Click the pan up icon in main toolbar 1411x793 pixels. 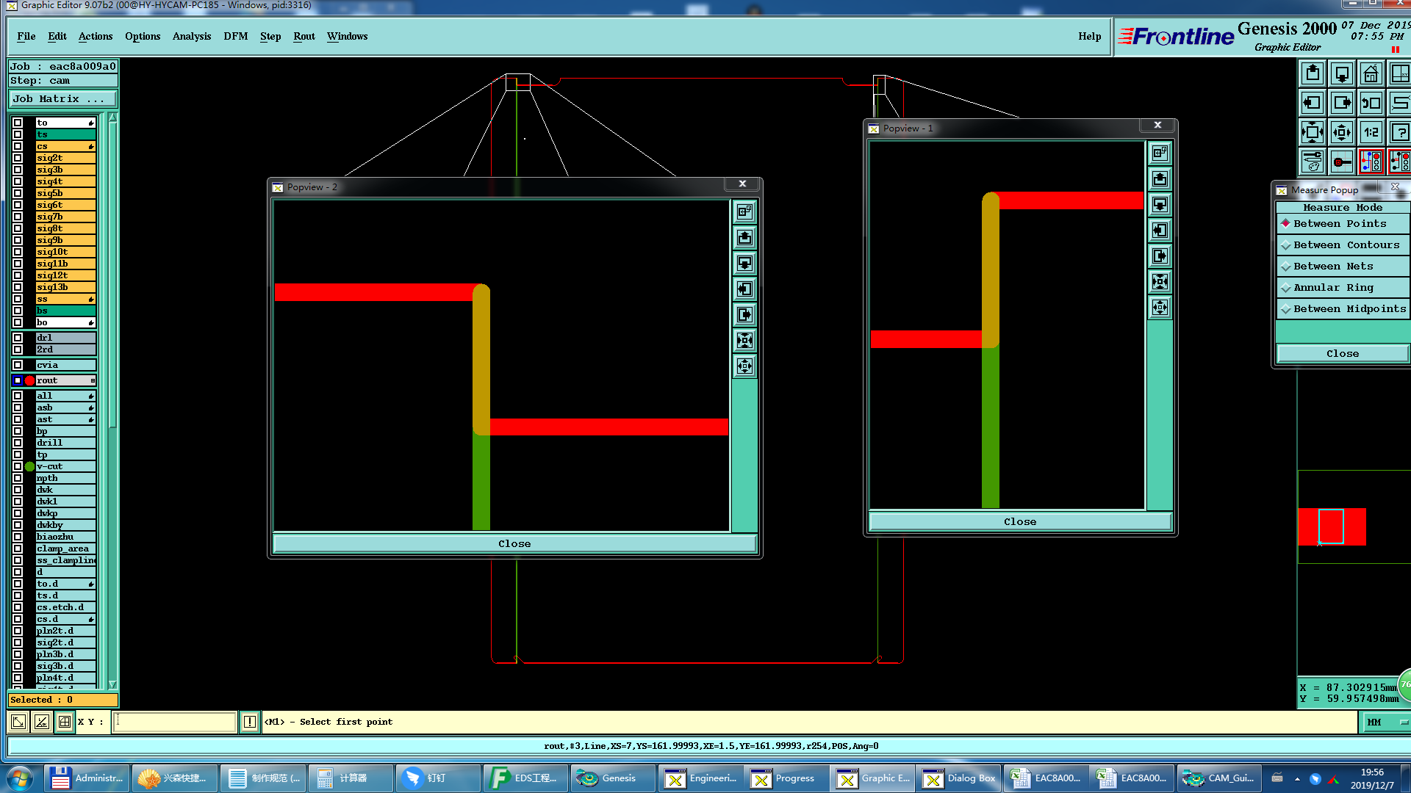pos(1313,74)
